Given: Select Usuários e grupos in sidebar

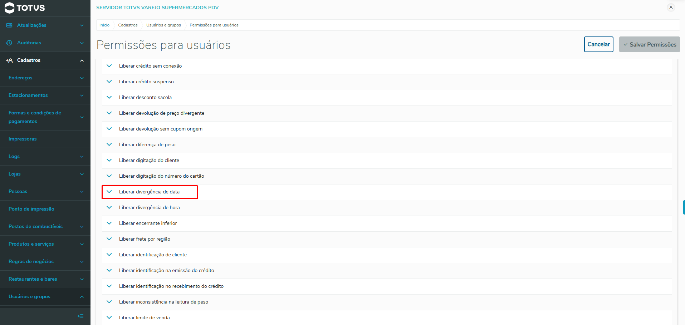Looking at the screenshot, I should (45, 297).
